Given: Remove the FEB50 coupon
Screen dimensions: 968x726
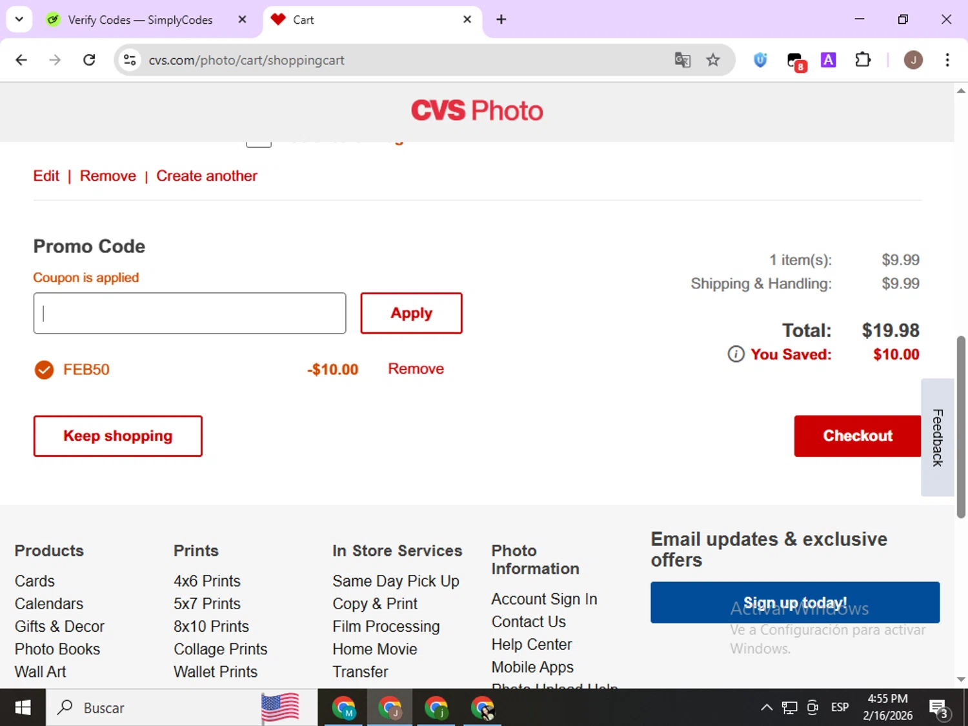Looking at the screenshot, I should pos(416,369).
